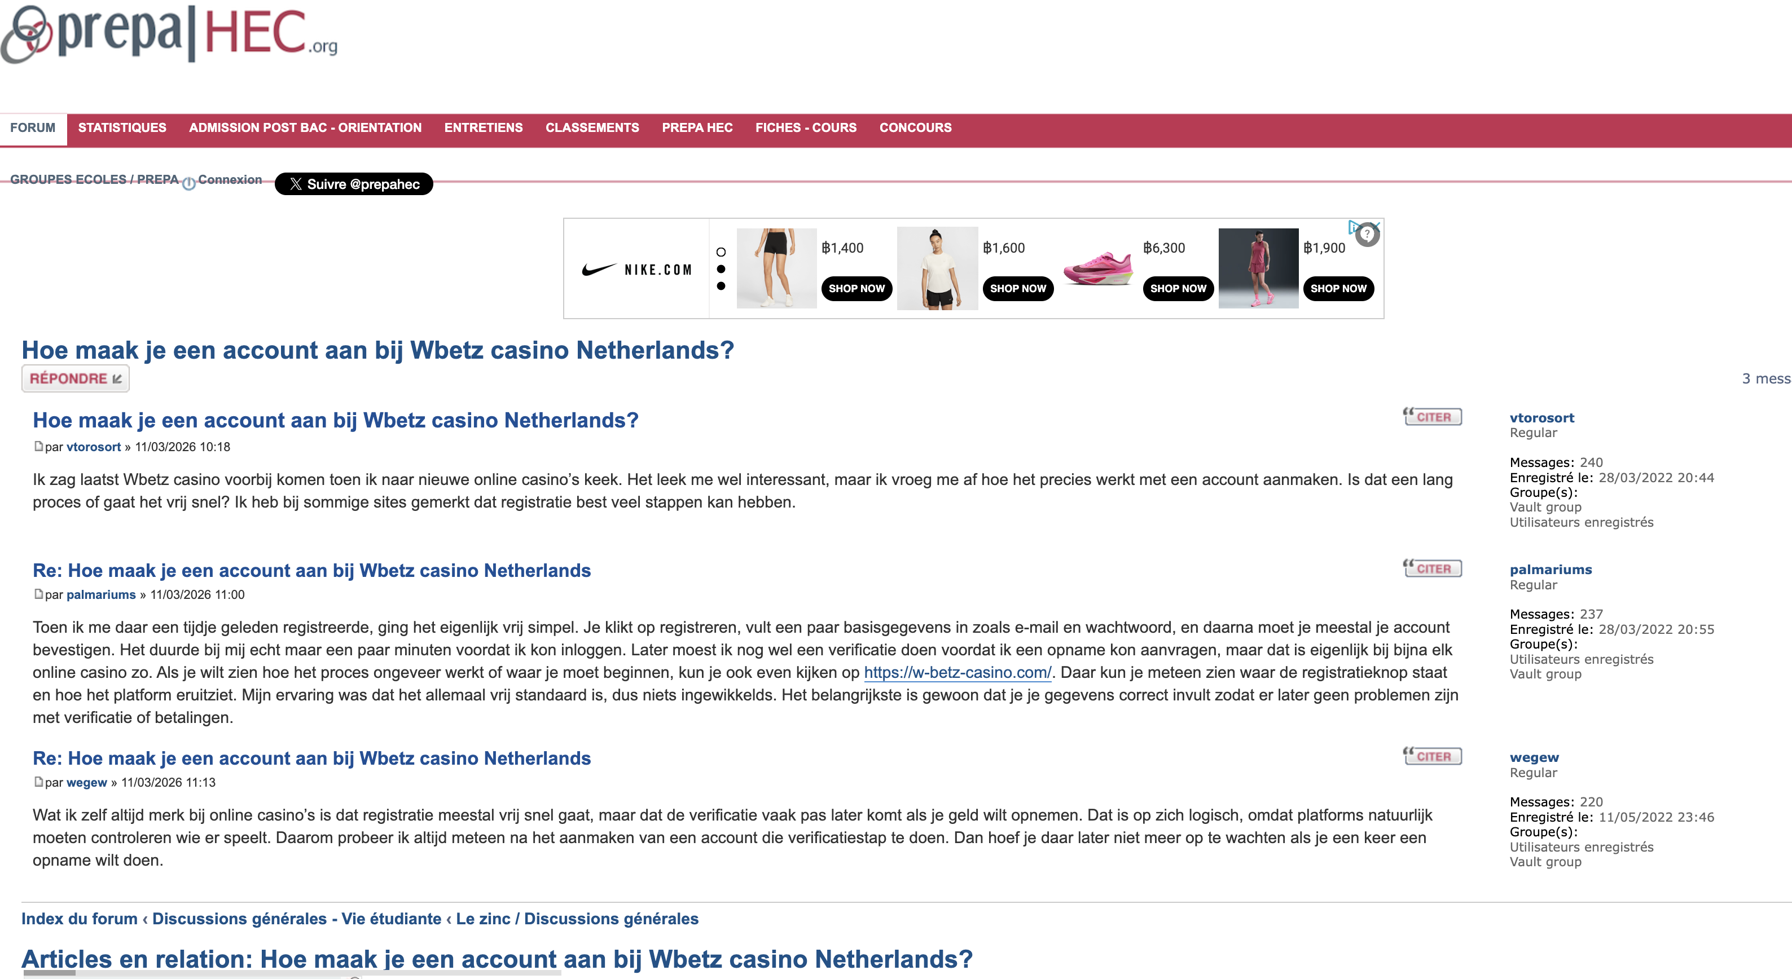This screenshot has width=1792, height=979.
Task: Open ADMISSION POST BAC - ORIENTATION menu
Action: coord(305,128)
